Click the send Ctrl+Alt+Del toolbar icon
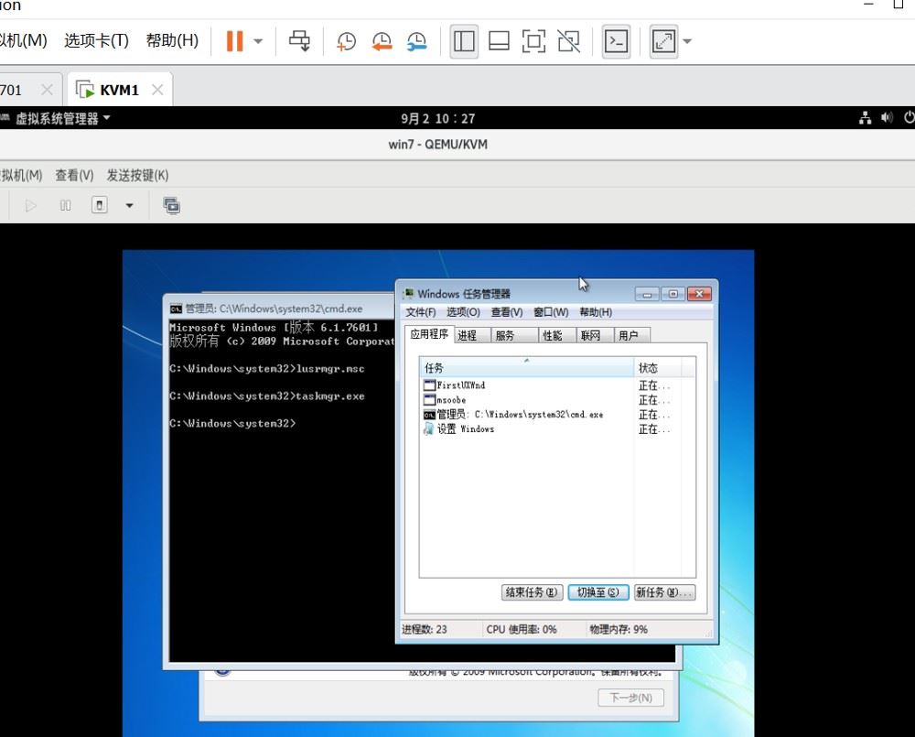The width and height of the screenshot is (915, 737). (x=300, y=41)
